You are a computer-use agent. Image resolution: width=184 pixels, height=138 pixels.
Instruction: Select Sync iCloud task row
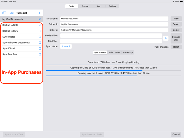22,48
